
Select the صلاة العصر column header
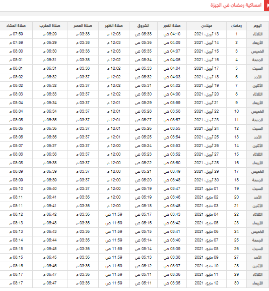tap(83, 26)
